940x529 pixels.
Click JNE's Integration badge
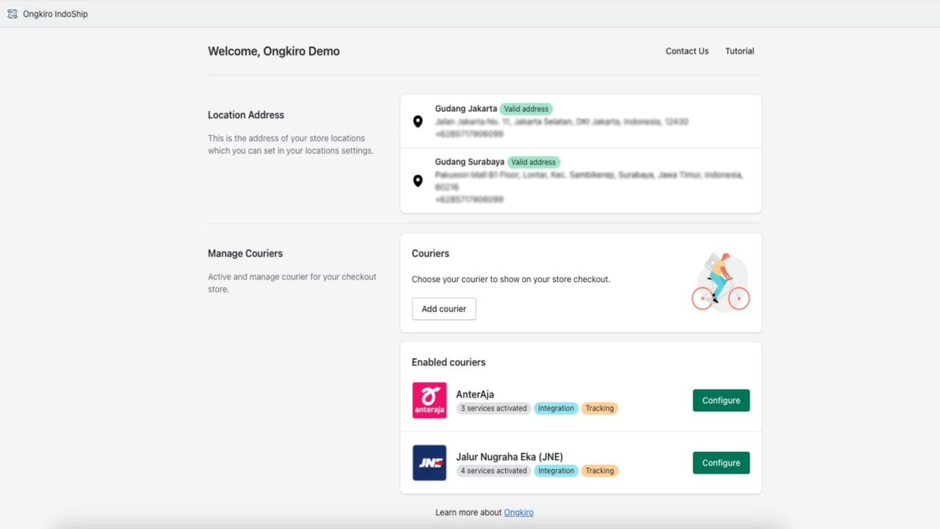556,470
